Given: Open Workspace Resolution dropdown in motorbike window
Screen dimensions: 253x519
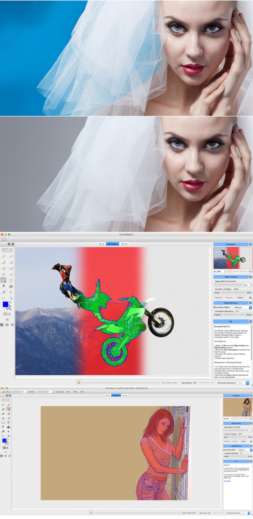Looking at the screenshot, I should point(243,383).
